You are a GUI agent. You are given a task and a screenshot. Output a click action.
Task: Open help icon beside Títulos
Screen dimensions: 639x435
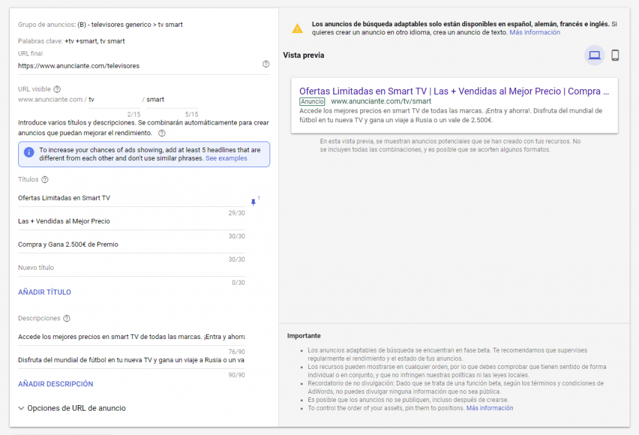(x=45, y=179)
